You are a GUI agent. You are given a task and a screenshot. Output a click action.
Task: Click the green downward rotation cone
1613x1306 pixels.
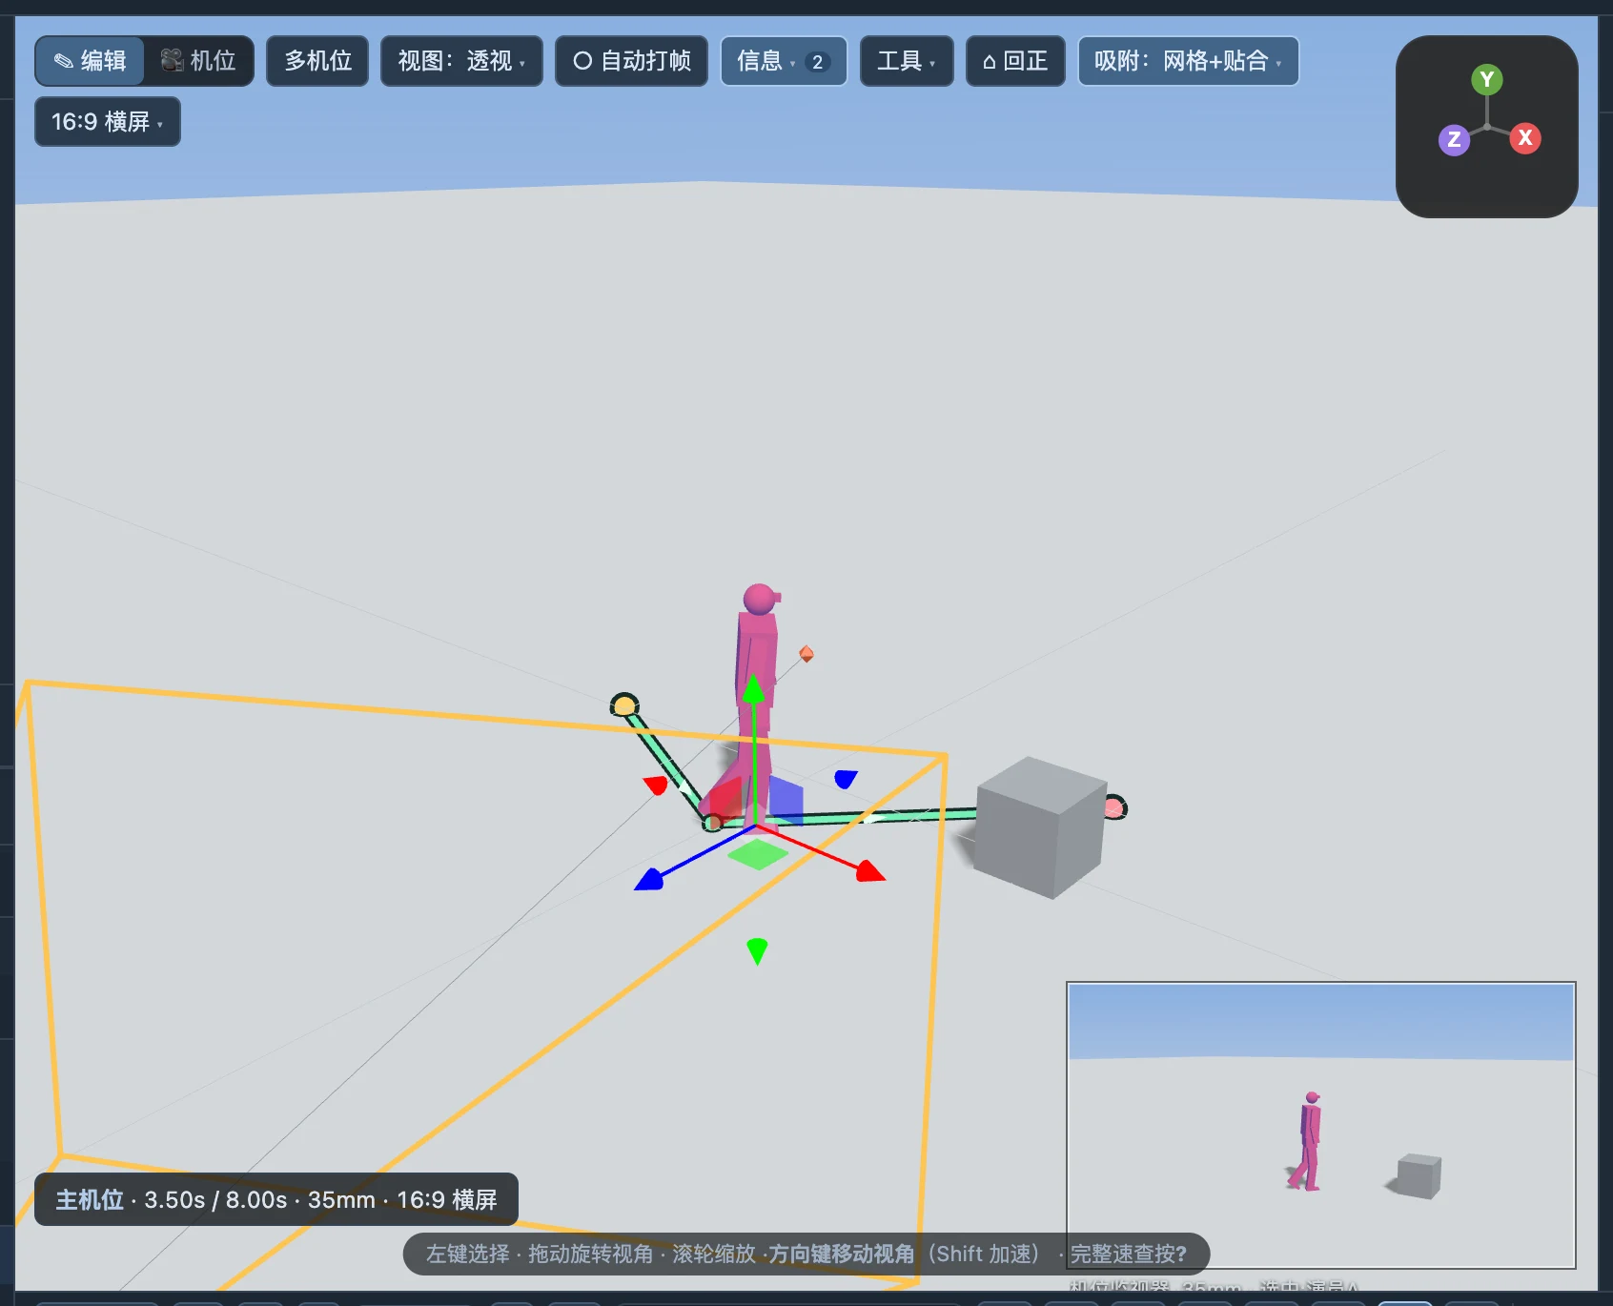pos(757,951)
